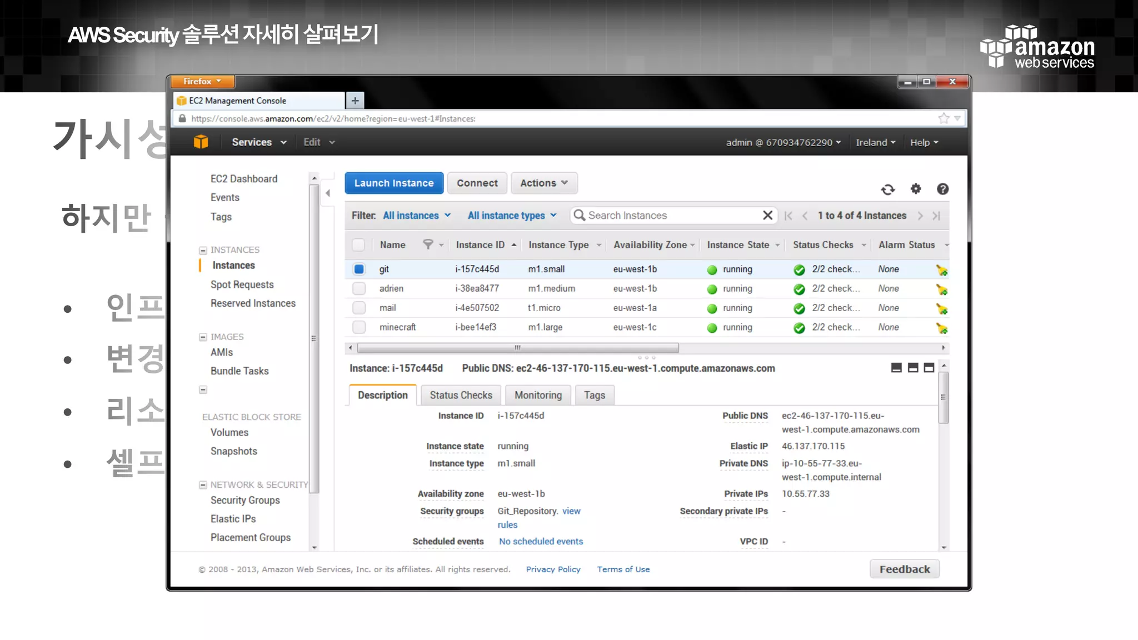Open settings gear for table preferences

916,189
